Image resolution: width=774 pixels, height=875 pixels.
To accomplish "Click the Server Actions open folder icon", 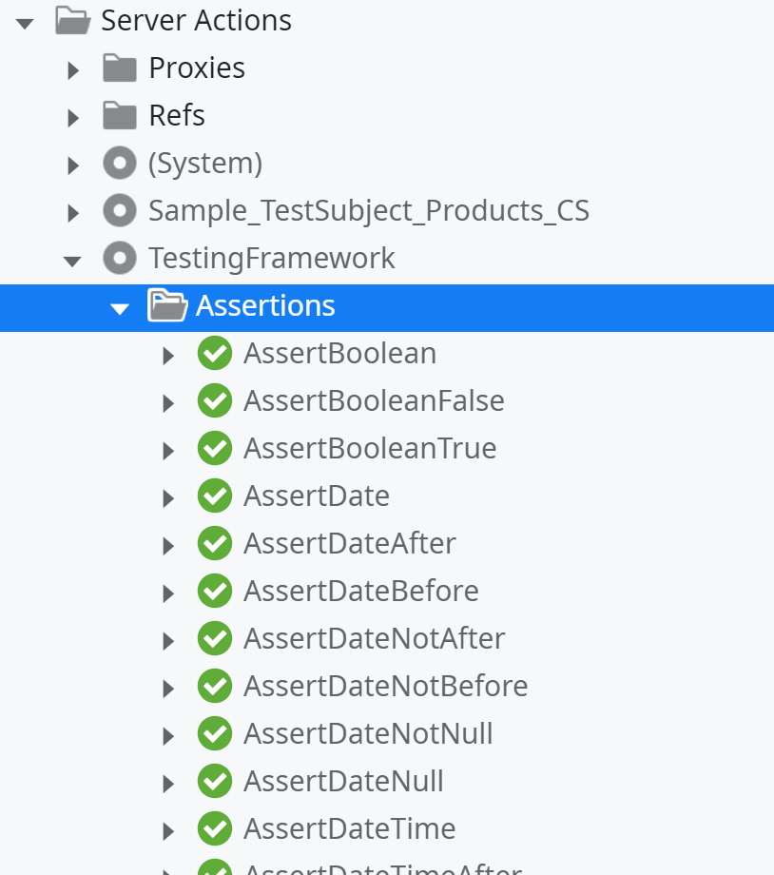I will (72, 20).
